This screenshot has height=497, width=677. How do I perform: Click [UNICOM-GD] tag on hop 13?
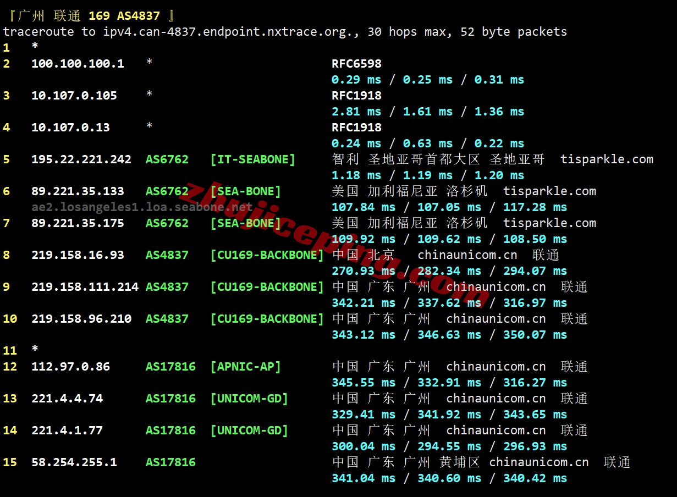click(x=249, y=399)
